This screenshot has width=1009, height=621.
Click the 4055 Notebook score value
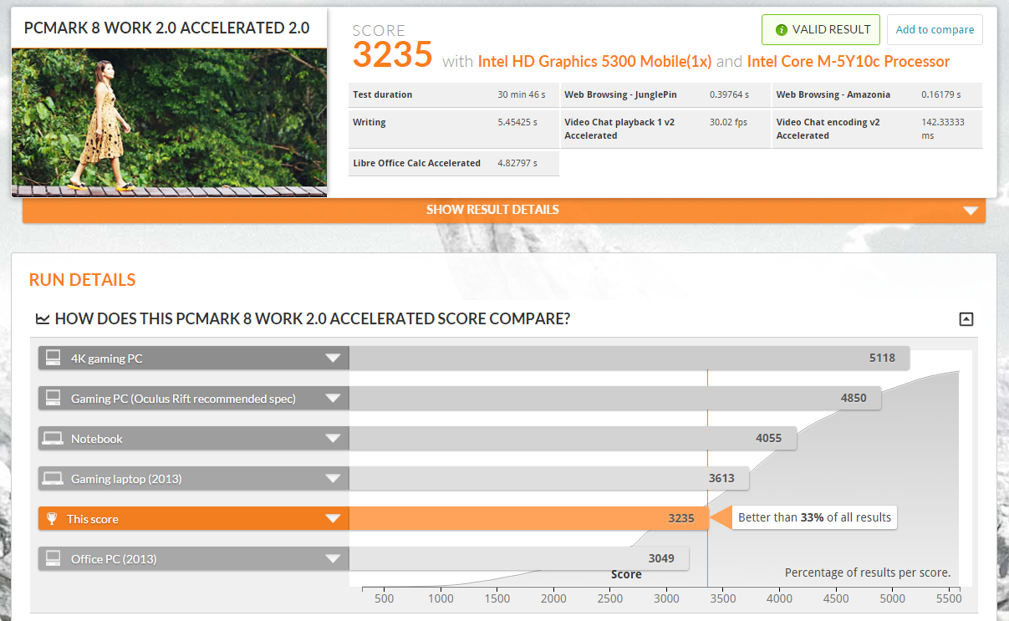tap(768, 438)
